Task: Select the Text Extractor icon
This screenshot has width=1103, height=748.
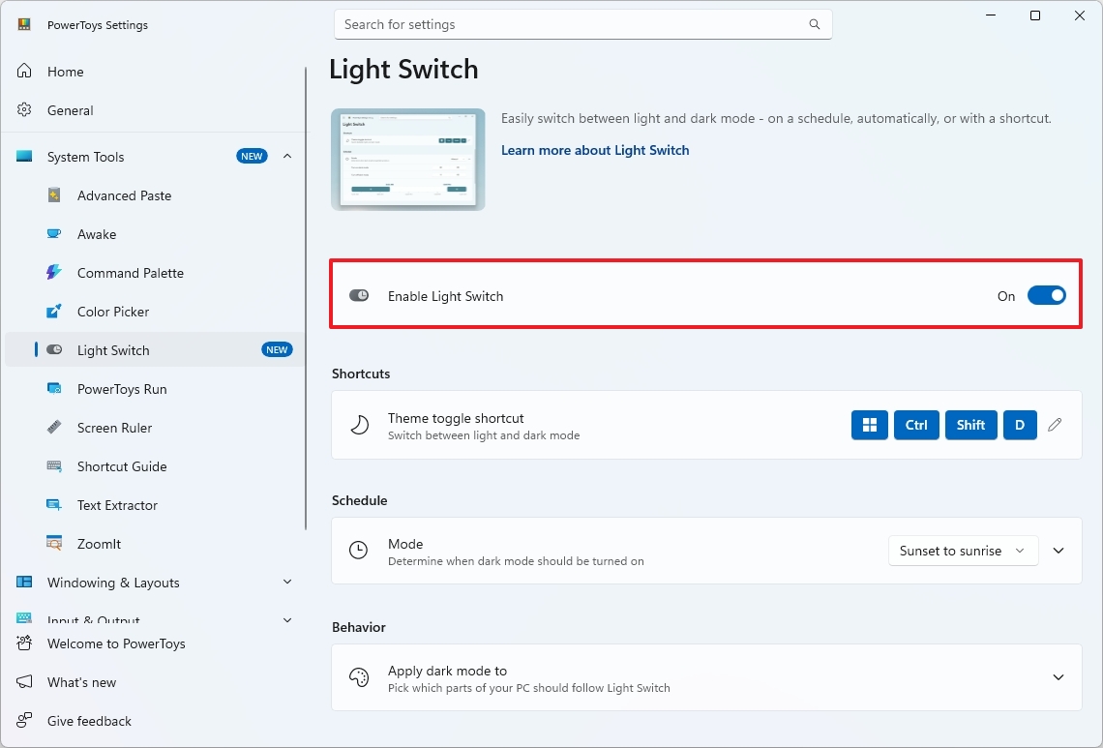Action: [x=56, y=505]
